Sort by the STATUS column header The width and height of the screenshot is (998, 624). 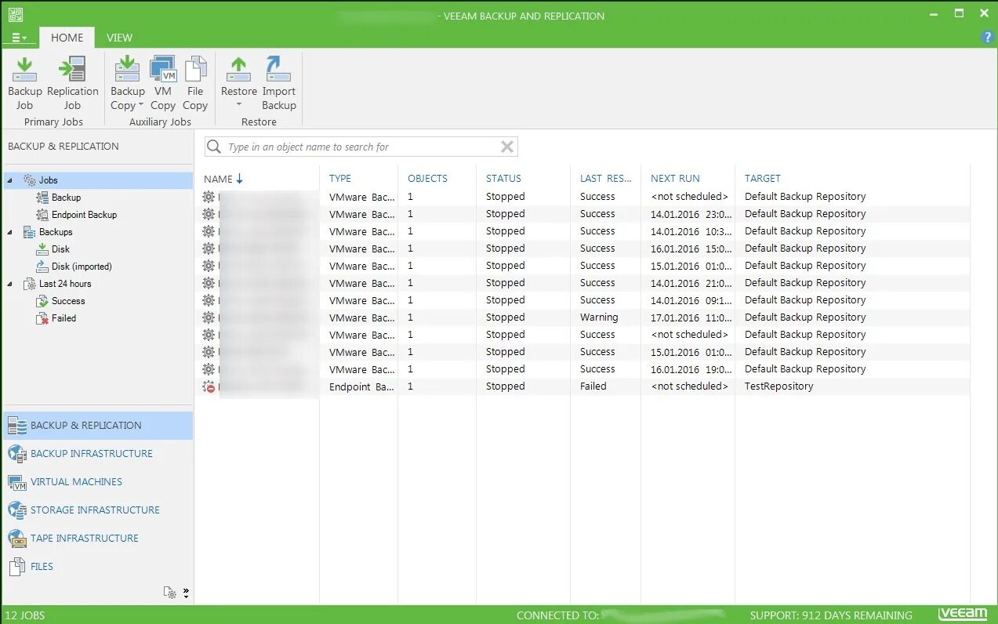pos(503,179)
